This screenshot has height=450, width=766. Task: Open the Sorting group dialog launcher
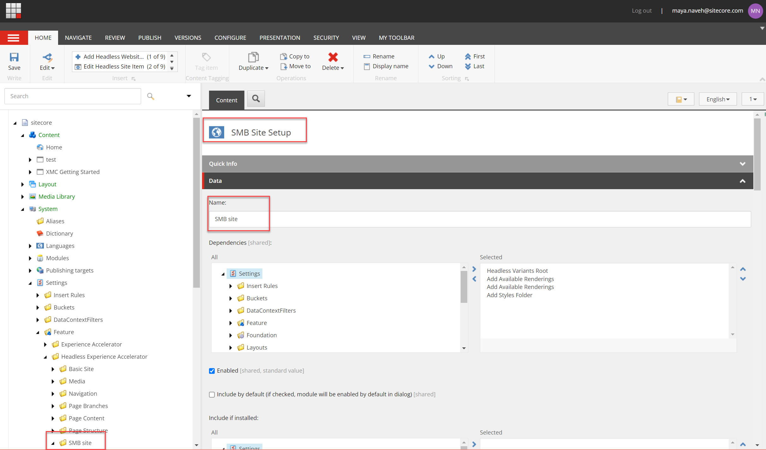tap(467, 79)
